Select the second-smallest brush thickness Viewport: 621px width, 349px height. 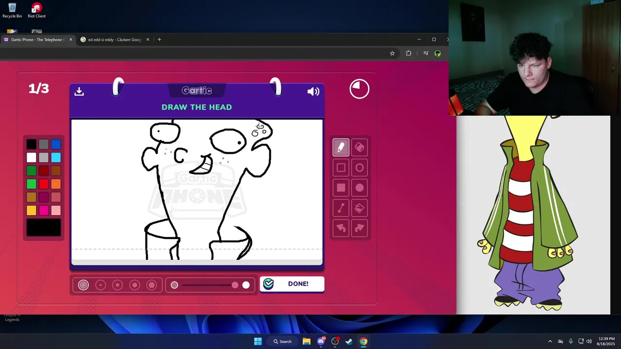point(100,285)
